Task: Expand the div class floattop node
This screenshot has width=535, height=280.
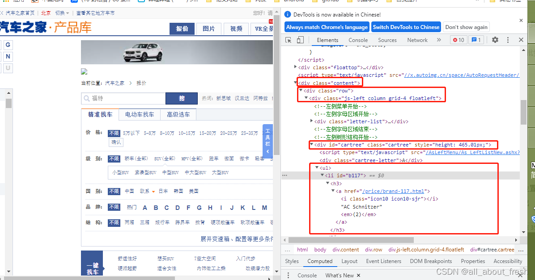Action: (x=296, y=67)
